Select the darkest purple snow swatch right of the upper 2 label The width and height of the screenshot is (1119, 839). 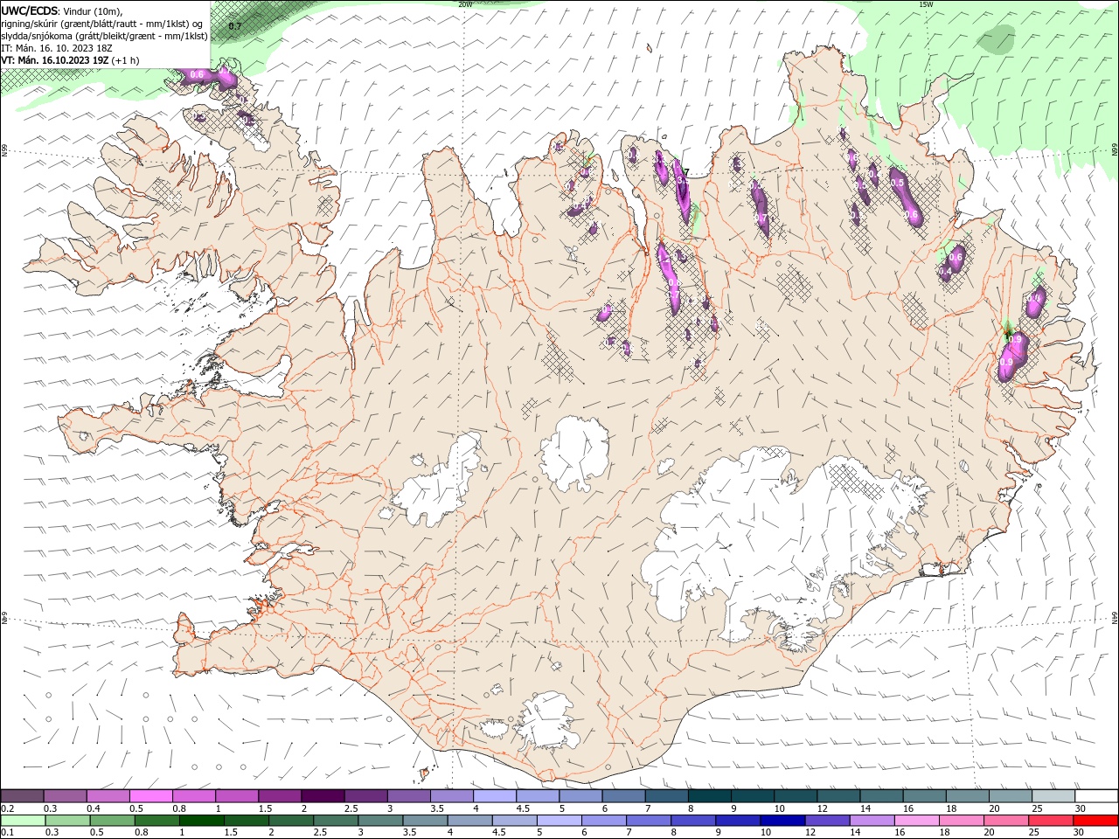323,796
